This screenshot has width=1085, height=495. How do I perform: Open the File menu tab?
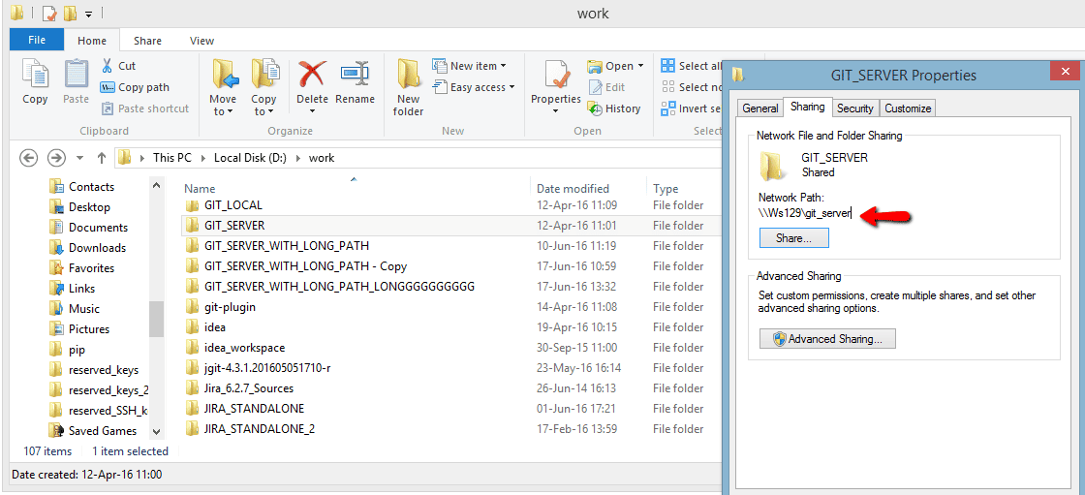pos(37,41)
